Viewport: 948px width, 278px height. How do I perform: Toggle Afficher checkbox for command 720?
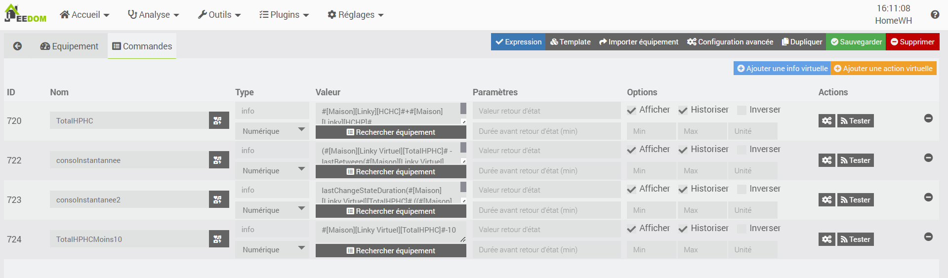[631, 111]
